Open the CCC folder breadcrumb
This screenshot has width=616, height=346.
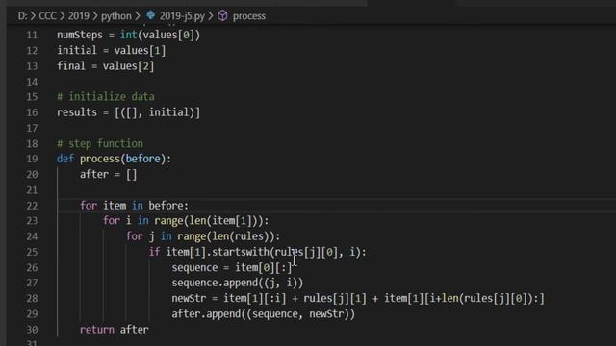[x=47, y=16]
